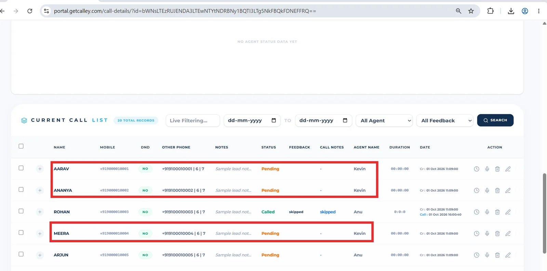Open the browser three-dot menu
This screenshot has width=547, height=271.
click(539, 11)
